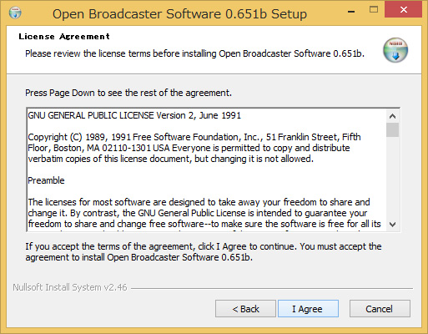Click the installer icon in the title bar
This screenshot has height=334, width=428.
pos(15,13)
